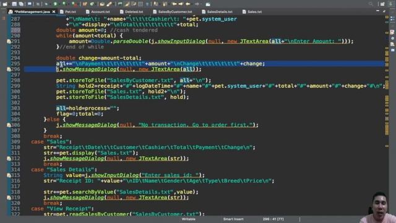The width and height of the screenshot is (396, 223).
Task: Click the Next Annotation toolbar icon
Action: 155,4
